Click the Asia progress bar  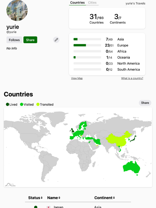click(x=87, y=39)
